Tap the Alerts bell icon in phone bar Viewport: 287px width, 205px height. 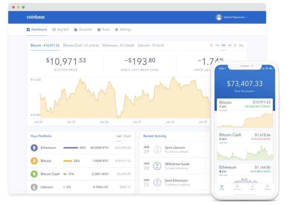(252, 187)
